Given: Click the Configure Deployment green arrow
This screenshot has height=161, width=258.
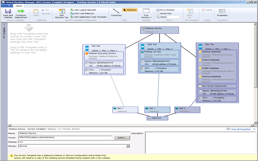Looking at the screenshot, I should (x=21, y=11).
